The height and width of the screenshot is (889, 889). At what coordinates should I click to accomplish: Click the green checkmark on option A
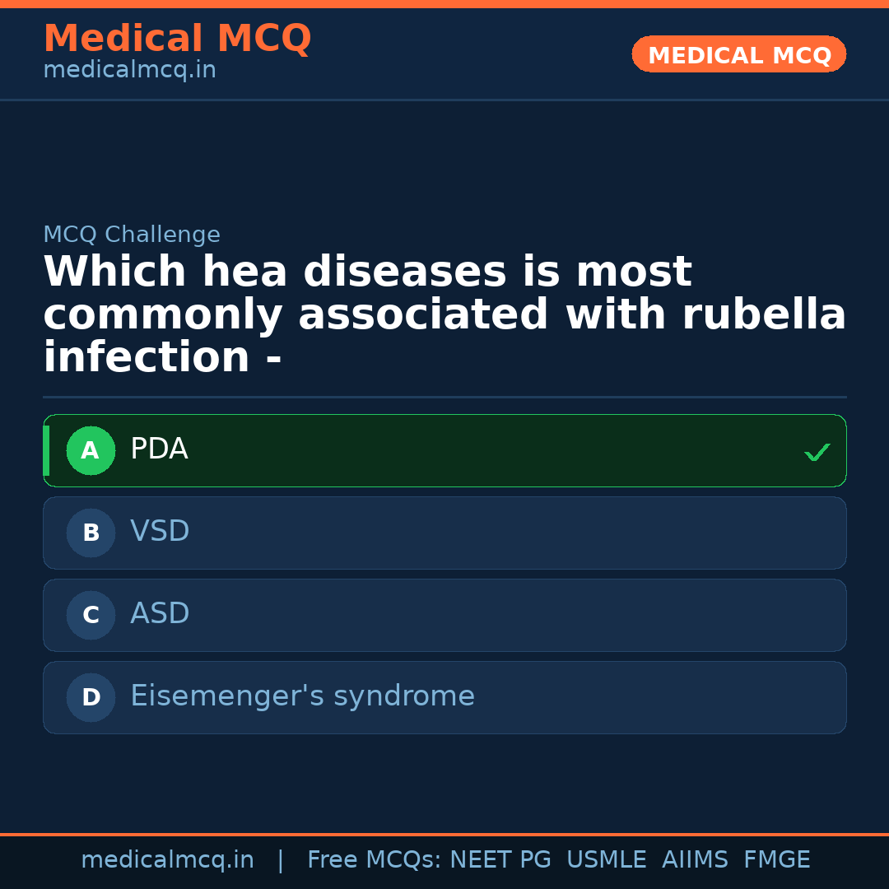(x=817, y=452)
